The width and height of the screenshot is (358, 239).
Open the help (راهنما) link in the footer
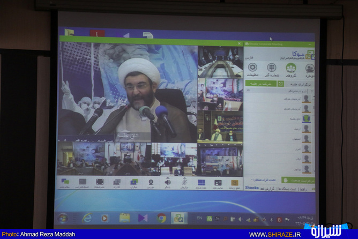[303, 189]
